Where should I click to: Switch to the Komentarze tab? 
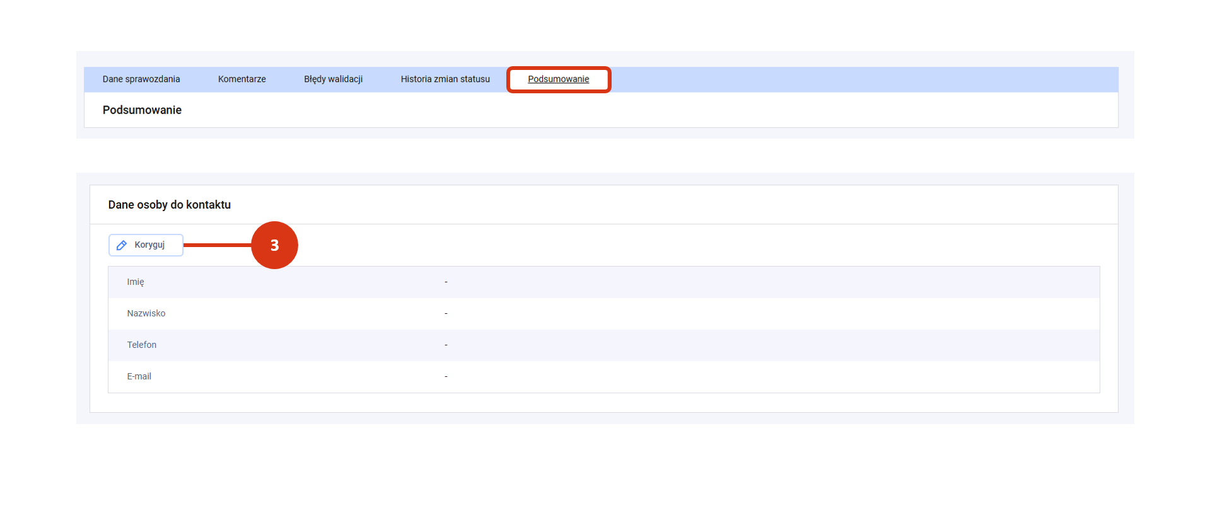242,79
